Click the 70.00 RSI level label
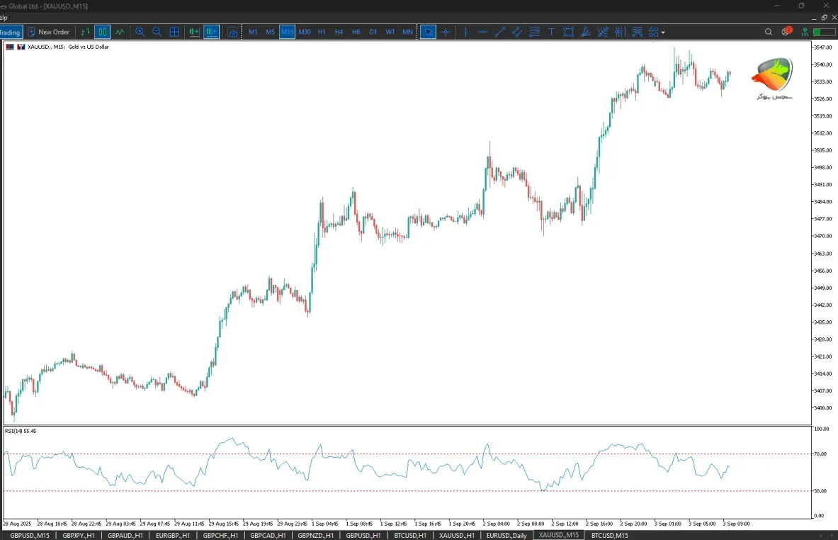The height and width of the screenshot is (540, 838). pyautogui.click(x=820, y=454)
